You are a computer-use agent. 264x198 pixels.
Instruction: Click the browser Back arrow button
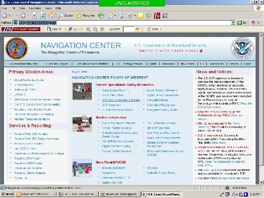4,15
